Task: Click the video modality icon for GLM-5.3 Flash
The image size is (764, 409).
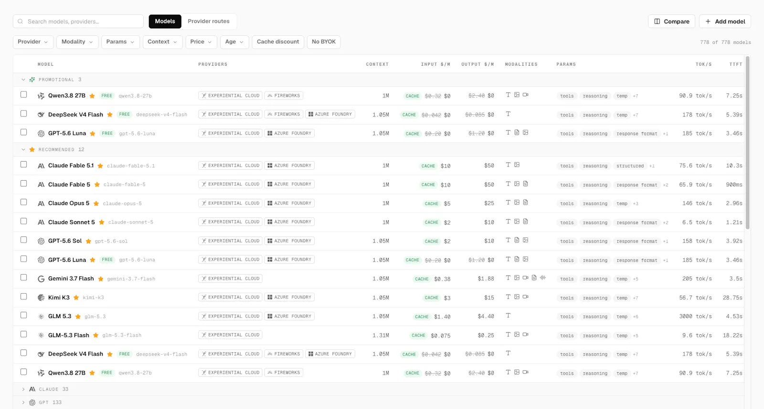Action: tap(525, 335)
